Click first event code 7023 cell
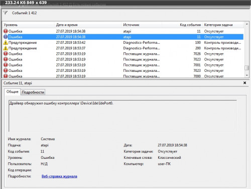The image size is (251, 189). (x=197, y=59)
